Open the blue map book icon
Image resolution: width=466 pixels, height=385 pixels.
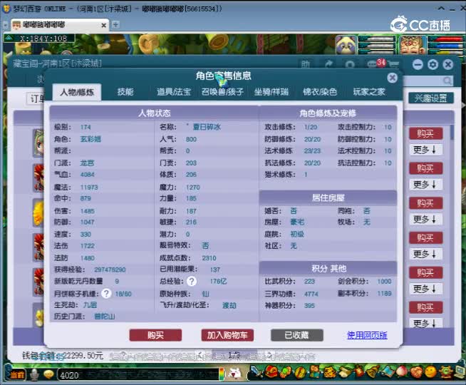(x=387, y=371)
